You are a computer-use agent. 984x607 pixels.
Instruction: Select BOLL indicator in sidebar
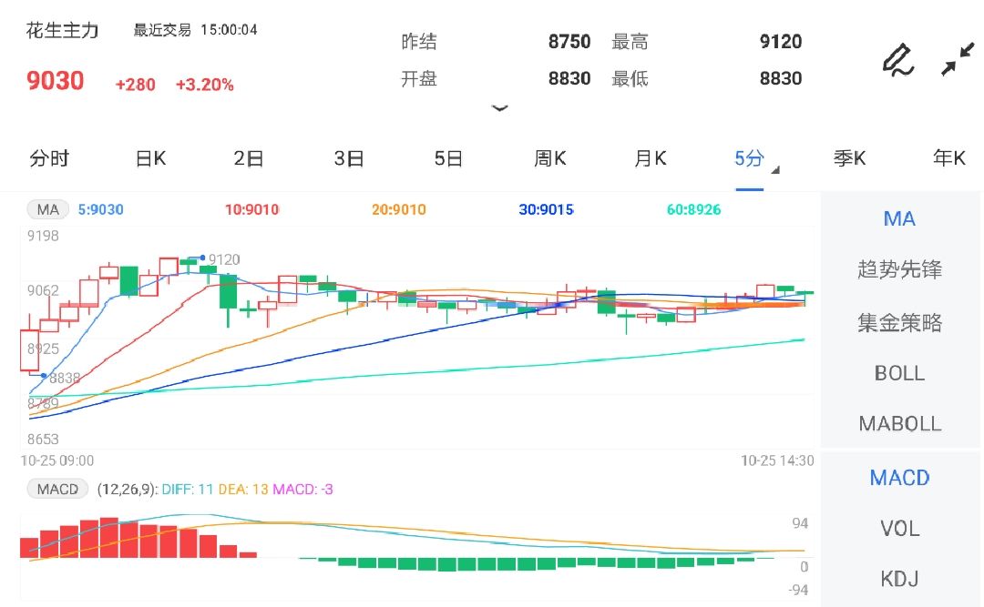tap(899, 374)
